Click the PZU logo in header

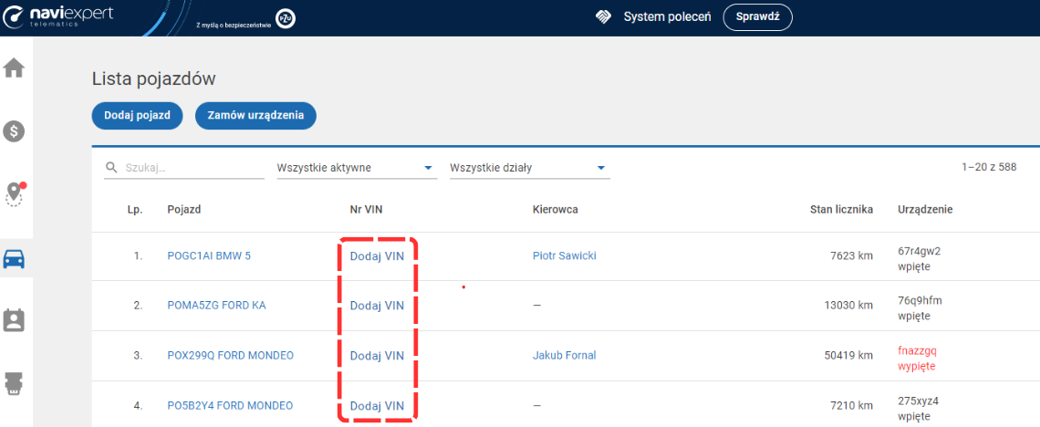click(x=286, y=20)
